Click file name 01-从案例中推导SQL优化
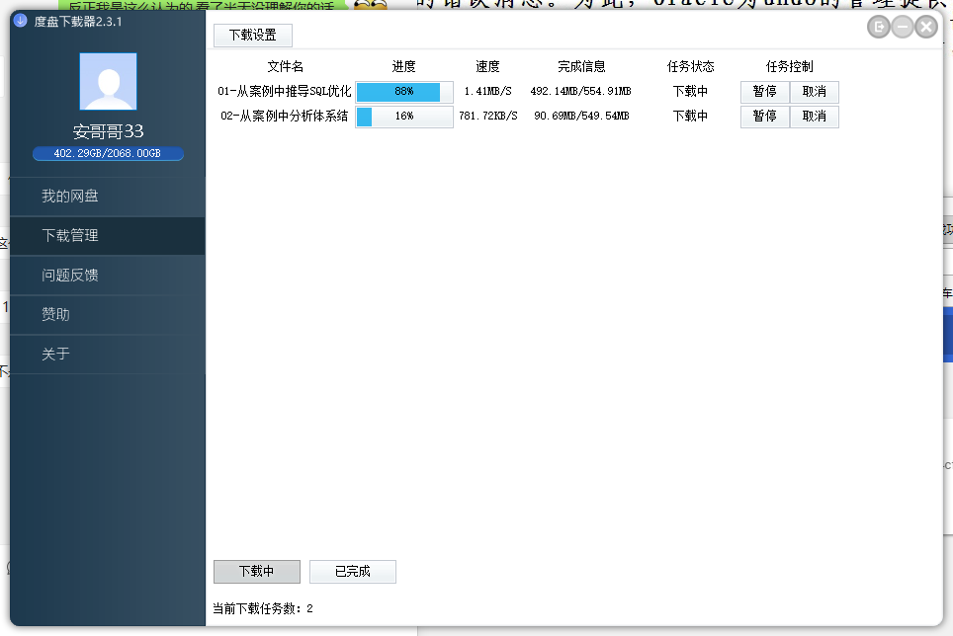The width and height of the screenshot is (953, 636). (285, 91)
